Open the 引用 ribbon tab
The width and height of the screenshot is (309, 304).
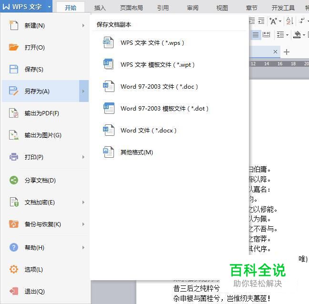pyautogui.click(x=163, y=8)
